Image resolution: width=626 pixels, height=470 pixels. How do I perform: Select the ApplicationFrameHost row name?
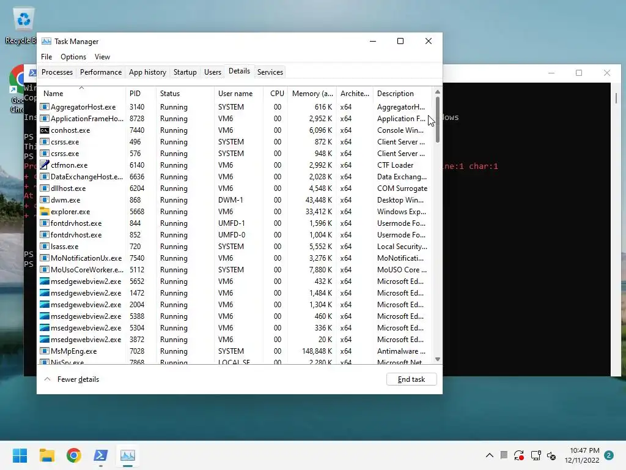pos(87,119)
